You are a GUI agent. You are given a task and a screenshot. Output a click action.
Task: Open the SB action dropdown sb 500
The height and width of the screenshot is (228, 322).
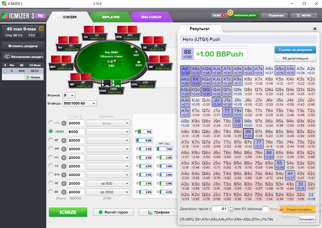pyautogui.click(x=108, y=183)
